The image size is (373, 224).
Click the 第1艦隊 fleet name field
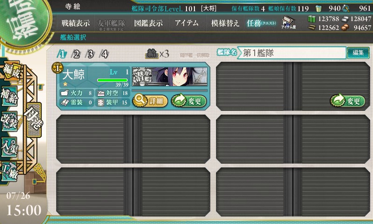tap(291, 53)
